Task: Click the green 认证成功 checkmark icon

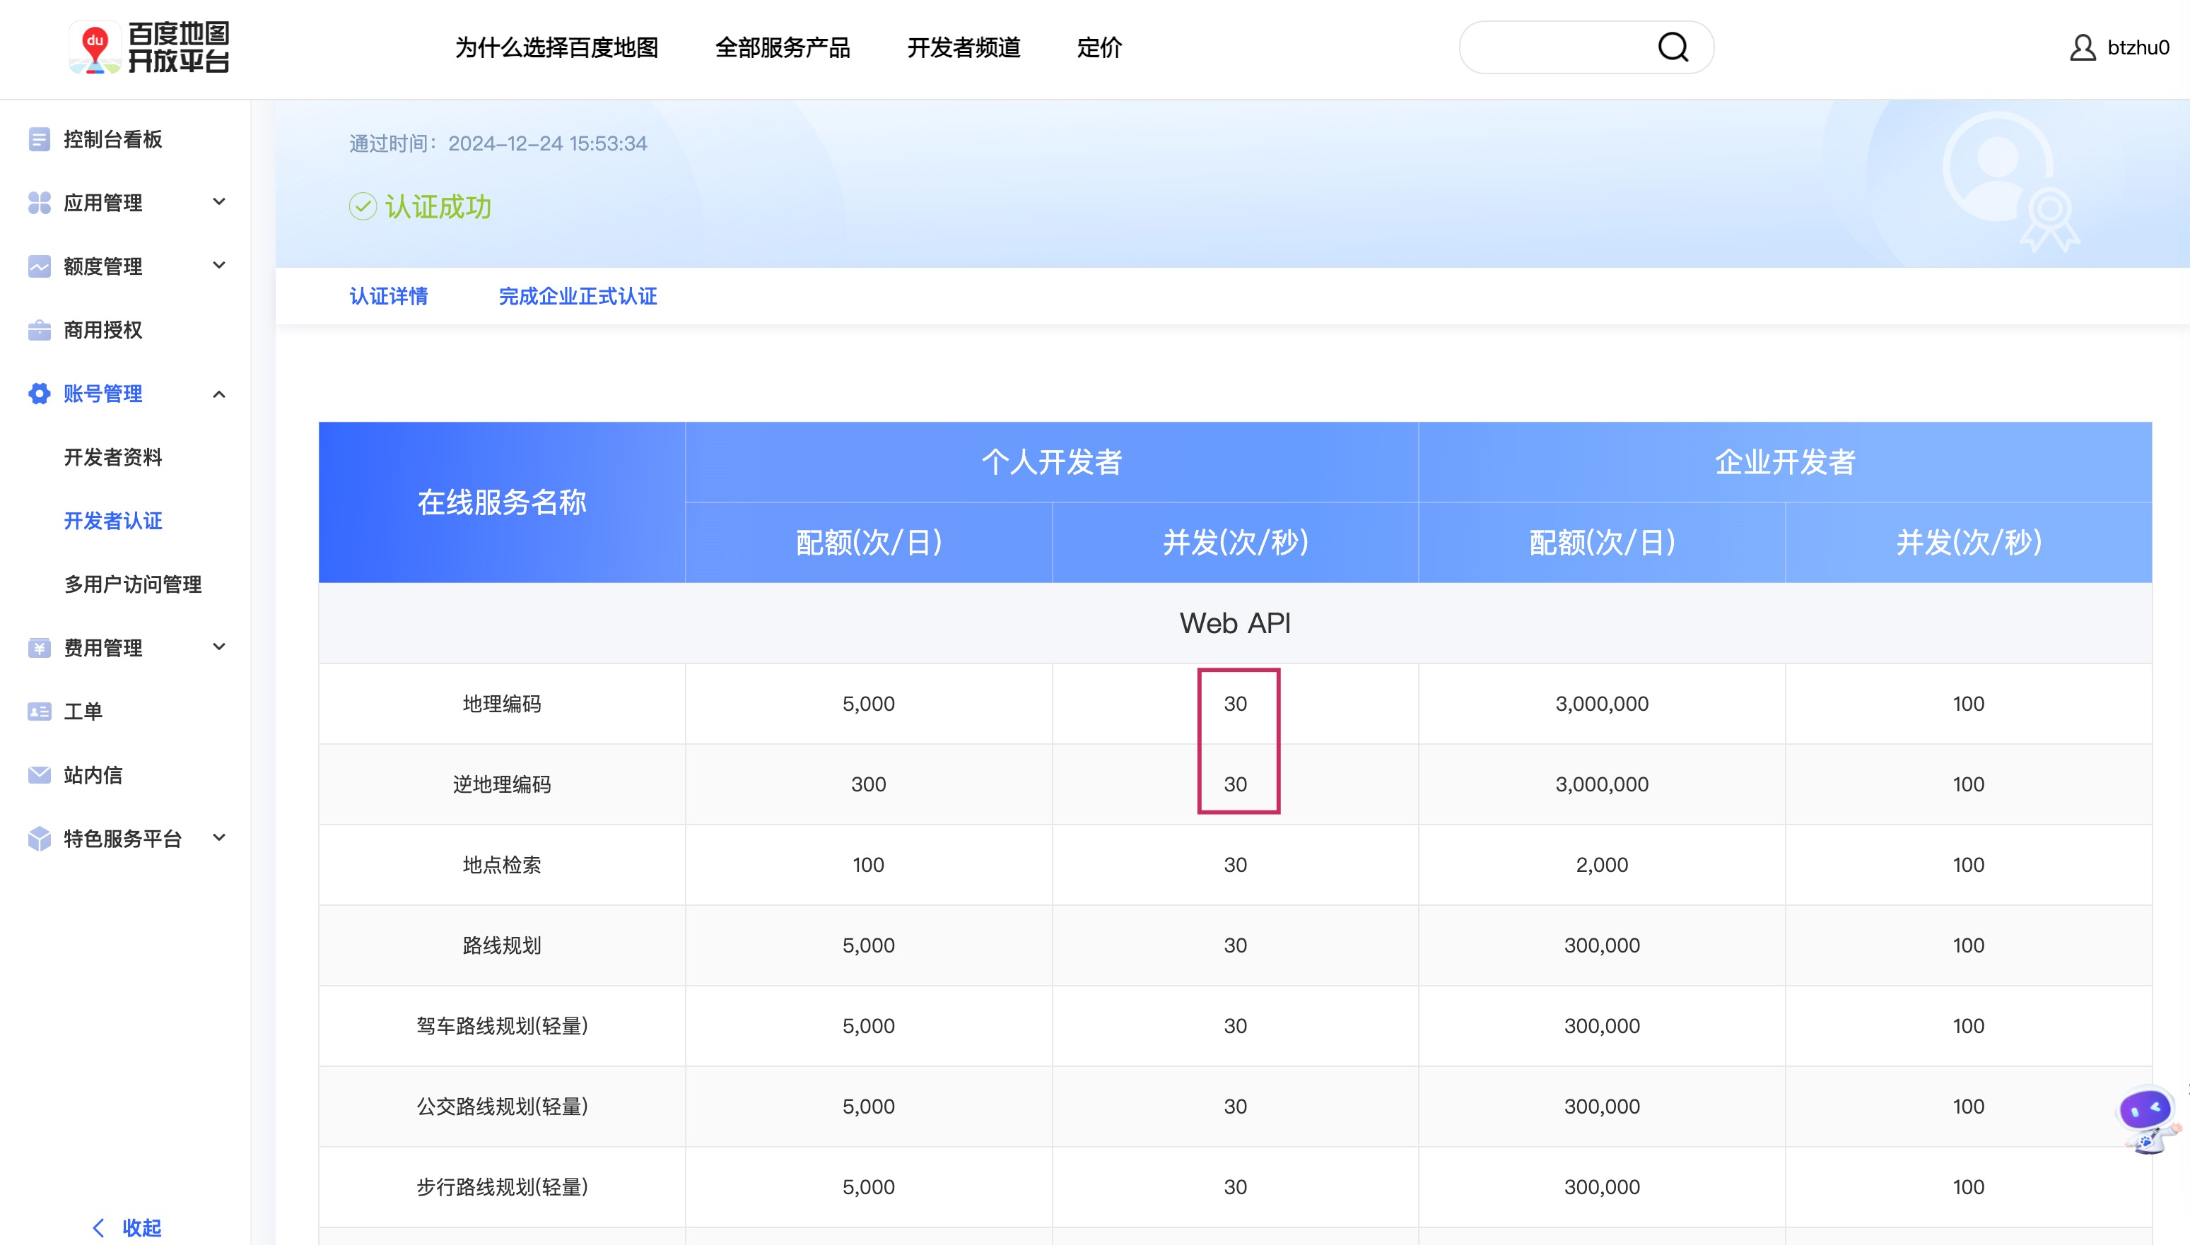Action: point(363,206)
